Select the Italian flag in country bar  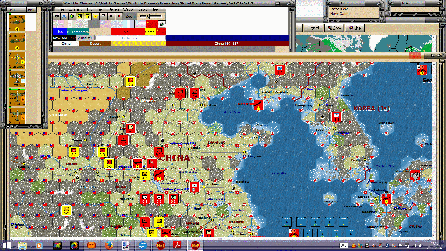coord(70,24)
